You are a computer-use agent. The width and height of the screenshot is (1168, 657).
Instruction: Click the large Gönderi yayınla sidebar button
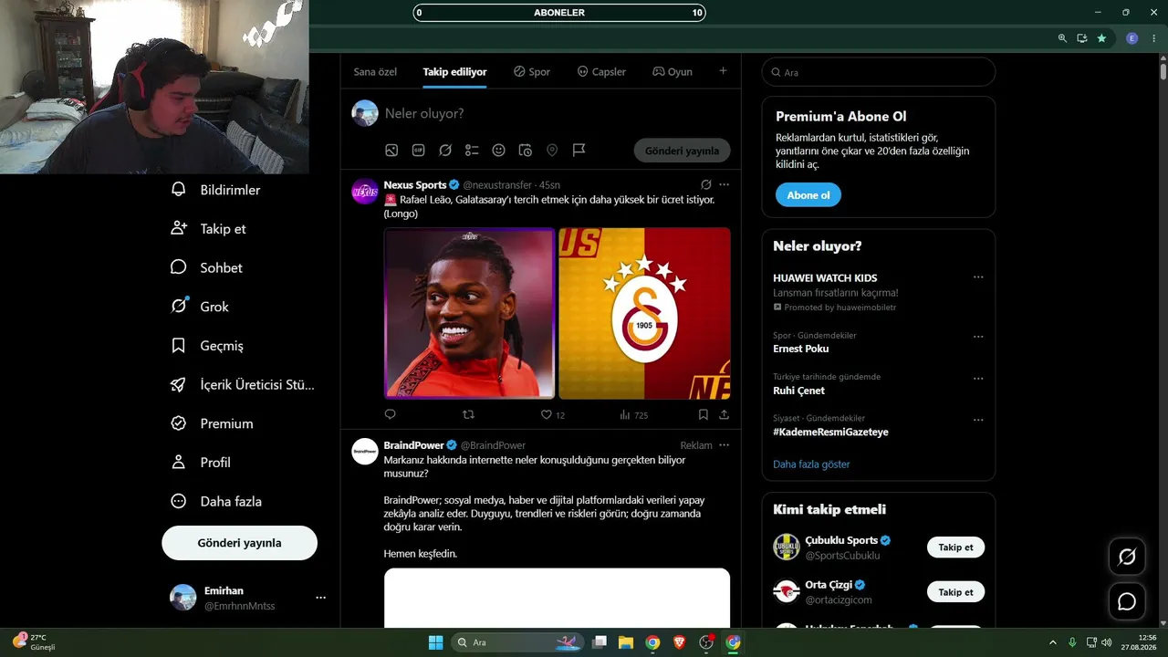tap(239, 543)
